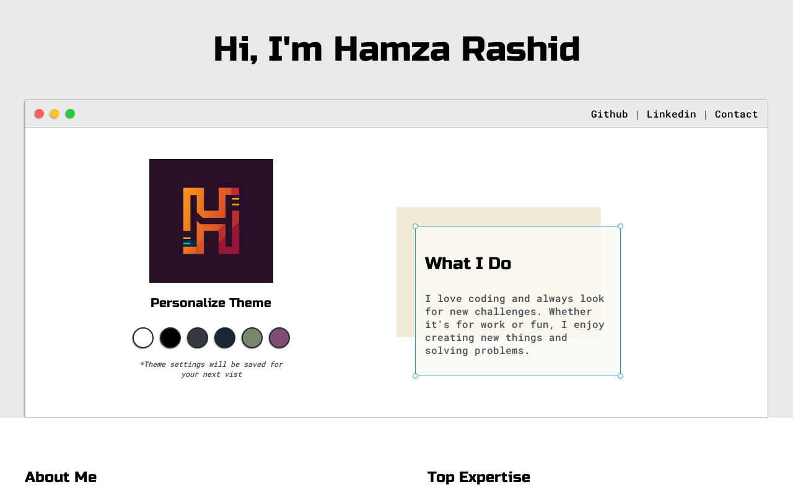Pick the dark navy theme swatch

click(x=225, y=338)
